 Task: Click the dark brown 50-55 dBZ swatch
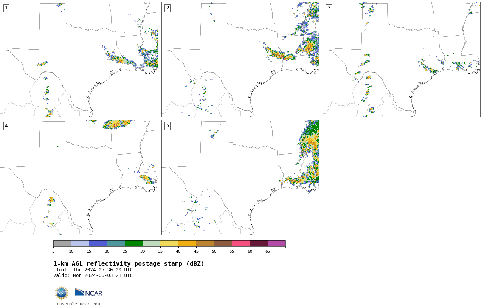point(223,243)
